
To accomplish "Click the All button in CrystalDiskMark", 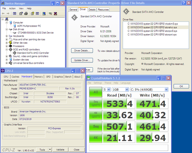I will (96, 92).
